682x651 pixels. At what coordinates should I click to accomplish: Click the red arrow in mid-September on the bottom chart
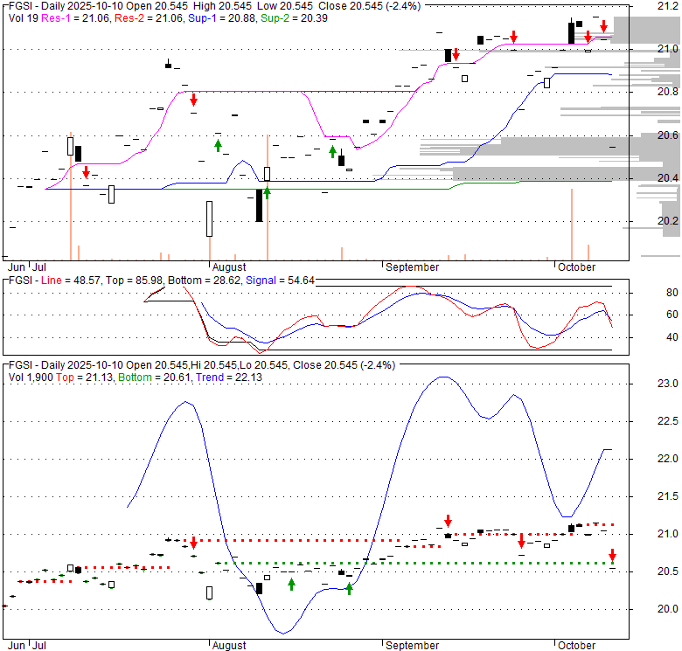click(x=448, y=521)
